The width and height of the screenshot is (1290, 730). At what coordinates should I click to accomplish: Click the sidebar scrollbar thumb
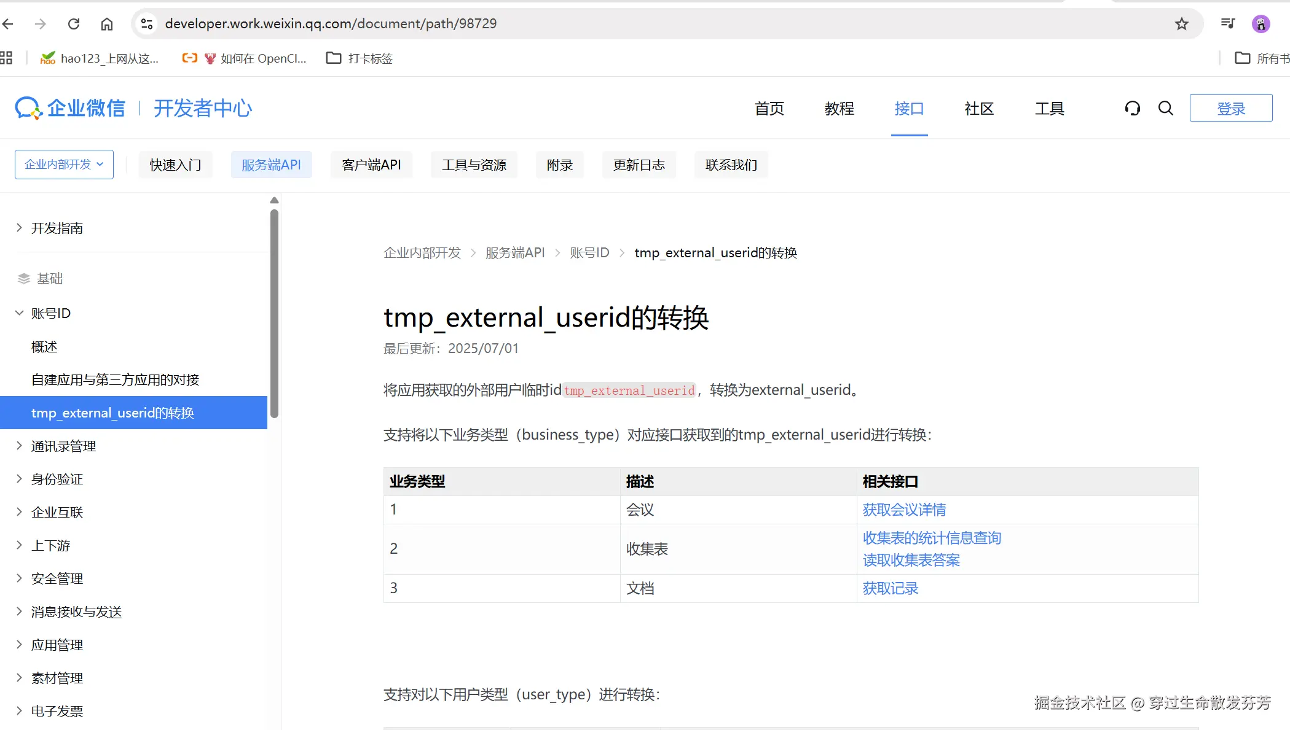click(x=274, y=313)
